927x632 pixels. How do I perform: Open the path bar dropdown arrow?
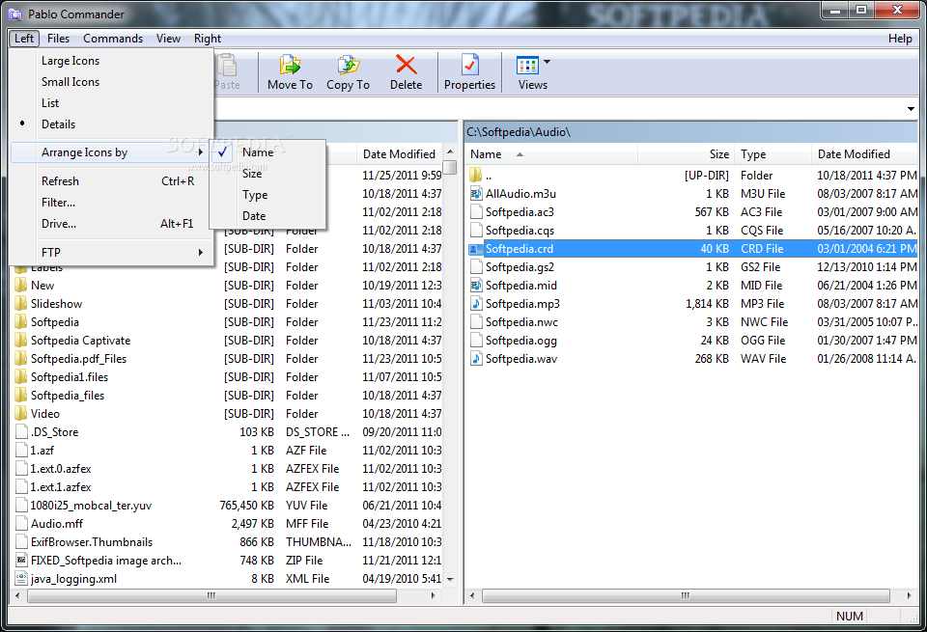pos(911,109)
